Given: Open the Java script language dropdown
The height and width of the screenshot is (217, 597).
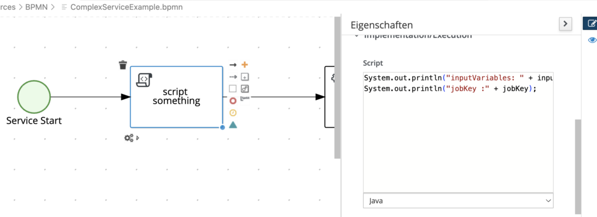Looking at the screenshot, I should (x=458, y=200).
